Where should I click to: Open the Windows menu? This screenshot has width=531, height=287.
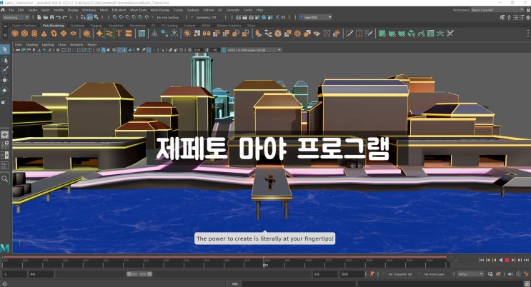point(89,10)
